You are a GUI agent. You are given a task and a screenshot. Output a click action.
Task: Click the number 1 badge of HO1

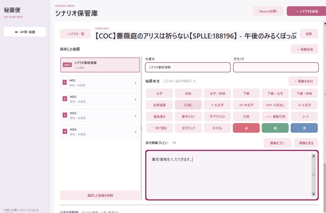coord(65,82)
